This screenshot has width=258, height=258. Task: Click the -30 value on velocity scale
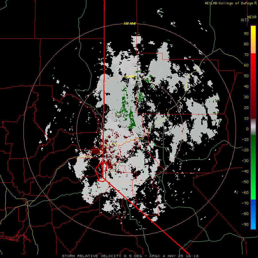click(x=245, y=161)
